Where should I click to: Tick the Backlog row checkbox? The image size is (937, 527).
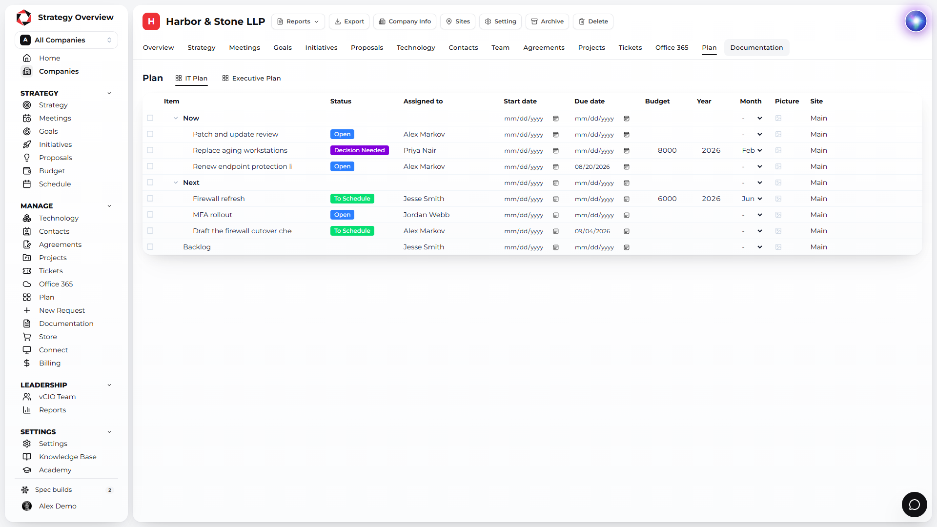pyautogui.click(x=150, y=247)
